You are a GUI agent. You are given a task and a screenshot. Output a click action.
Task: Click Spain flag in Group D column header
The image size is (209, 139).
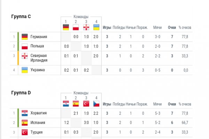pyautogui.click(x=76, y=104)
